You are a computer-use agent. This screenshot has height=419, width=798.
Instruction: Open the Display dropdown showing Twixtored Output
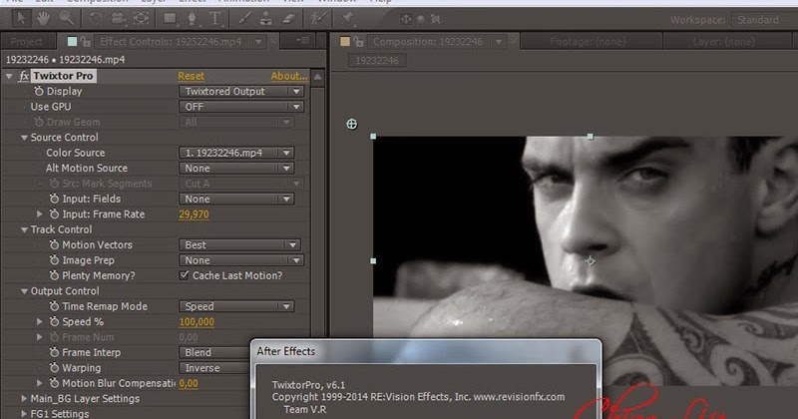(x=241, y=91)
